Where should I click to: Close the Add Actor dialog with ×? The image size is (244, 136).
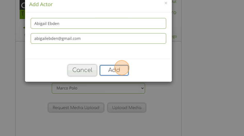pyautogui.click(x=166, y=3)
